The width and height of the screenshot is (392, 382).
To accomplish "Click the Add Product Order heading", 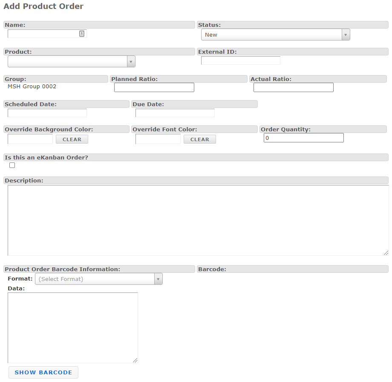I will [x=43, y=6].
